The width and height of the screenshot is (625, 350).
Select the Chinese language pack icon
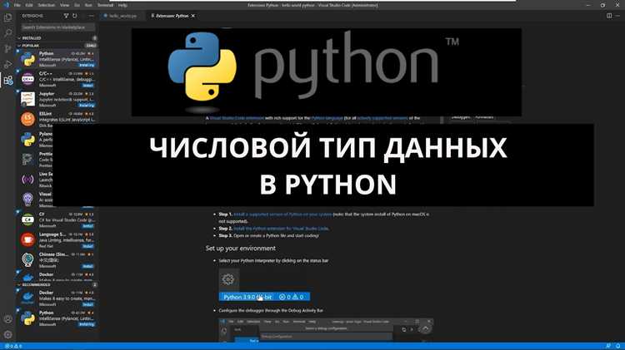coord(27,259)
